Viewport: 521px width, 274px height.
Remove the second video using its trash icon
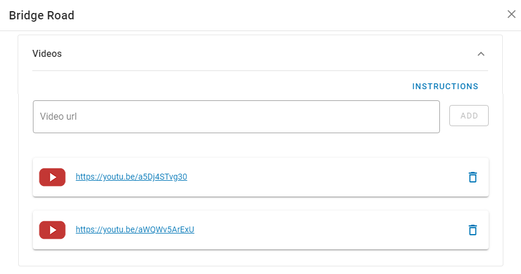pyautogui.click(x=472, y=230)
